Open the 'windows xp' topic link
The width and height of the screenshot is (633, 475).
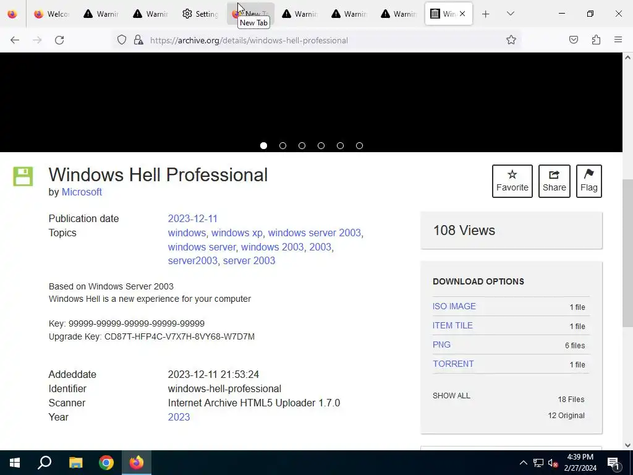coord(237,233)
